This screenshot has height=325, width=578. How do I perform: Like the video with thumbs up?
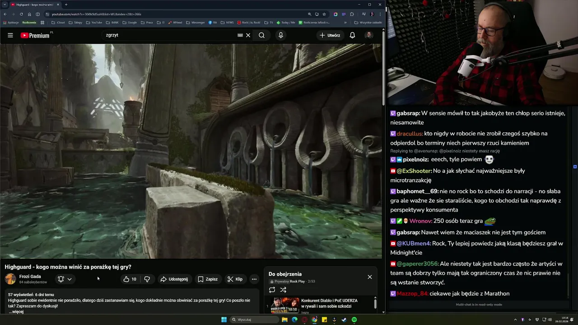tap(130, 279)
